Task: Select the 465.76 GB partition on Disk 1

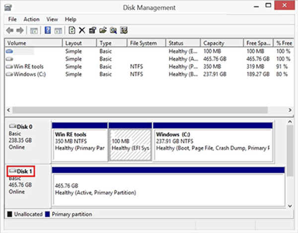Action: [168, 187]
